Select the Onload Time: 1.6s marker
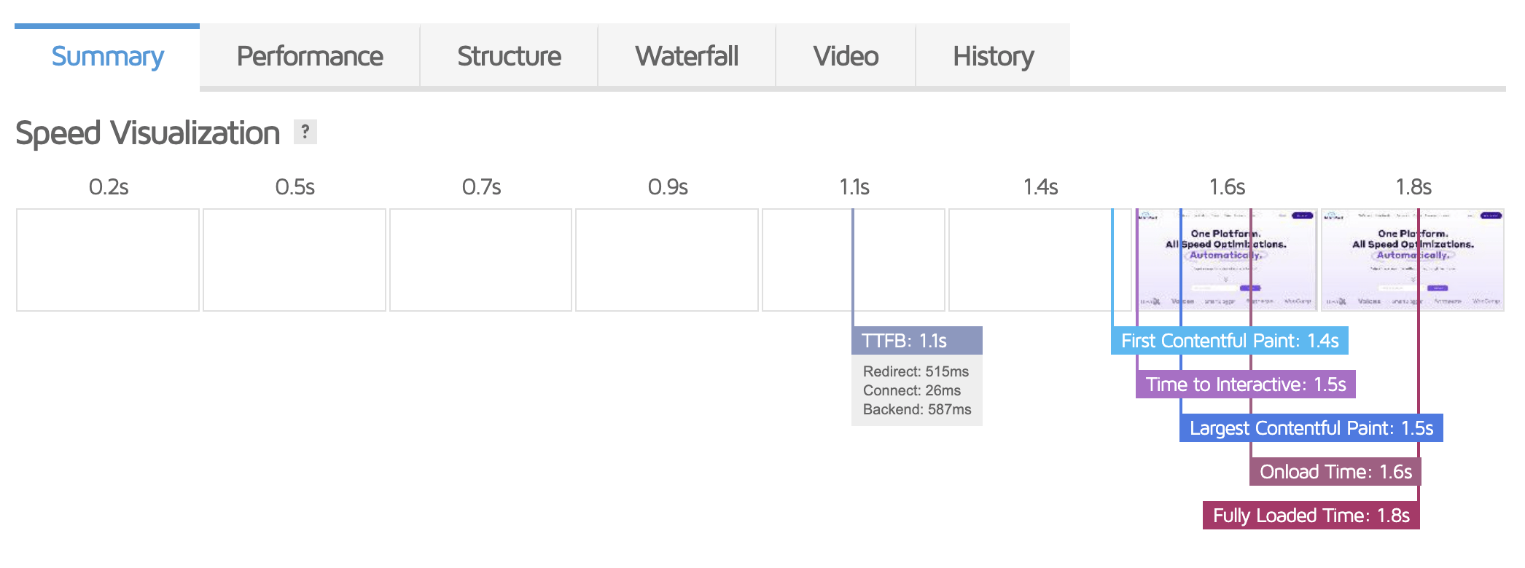Image resolution: width=1525 pixels, height=568 pixels. (1335, 472)
